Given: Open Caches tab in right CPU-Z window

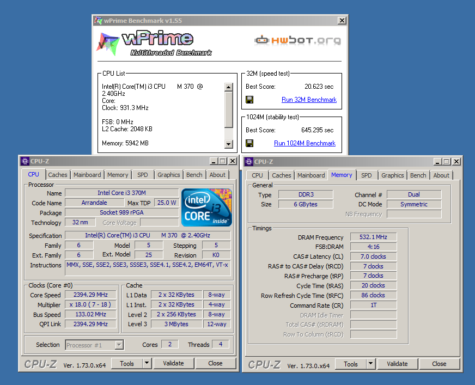Looking at the screenshot, I should point(282,175).
